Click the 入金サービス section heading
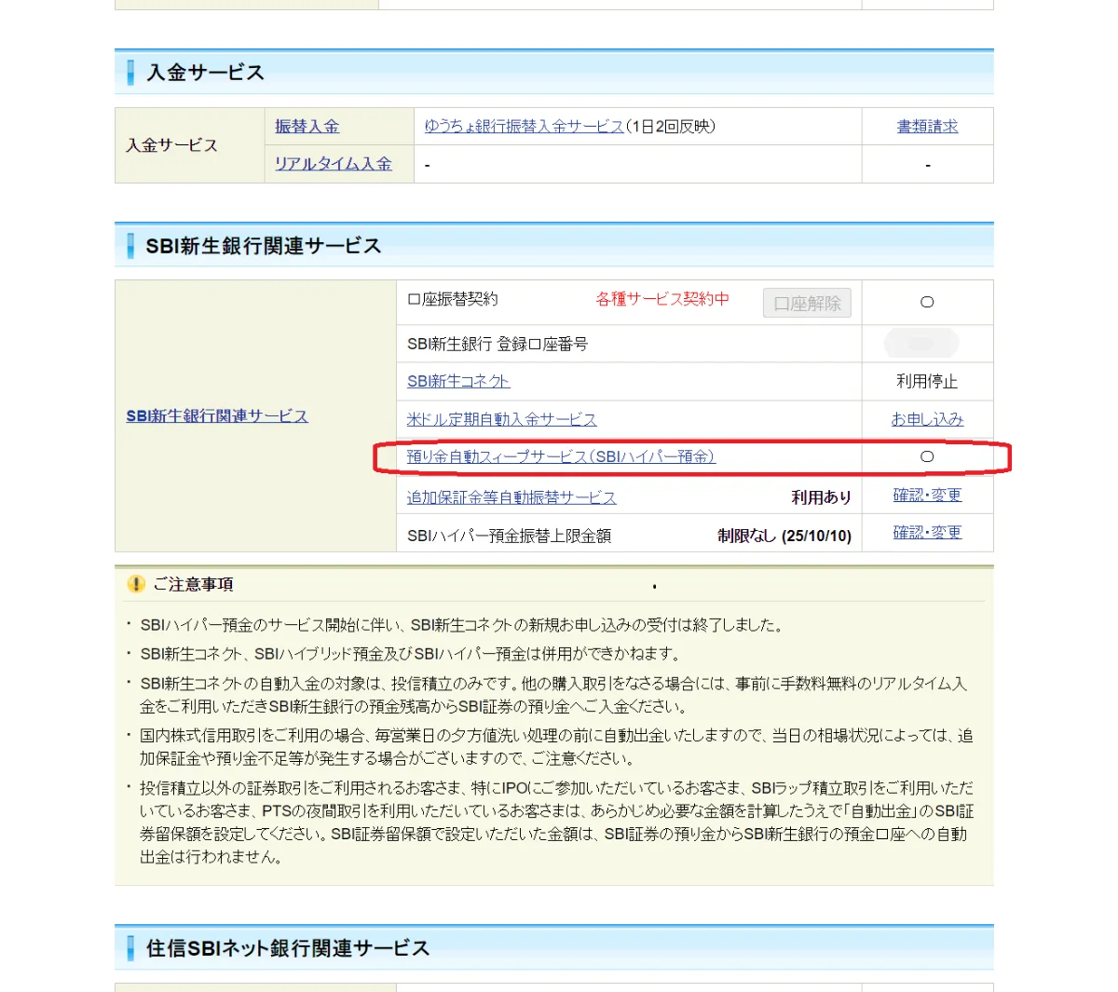 coord(205,73)
